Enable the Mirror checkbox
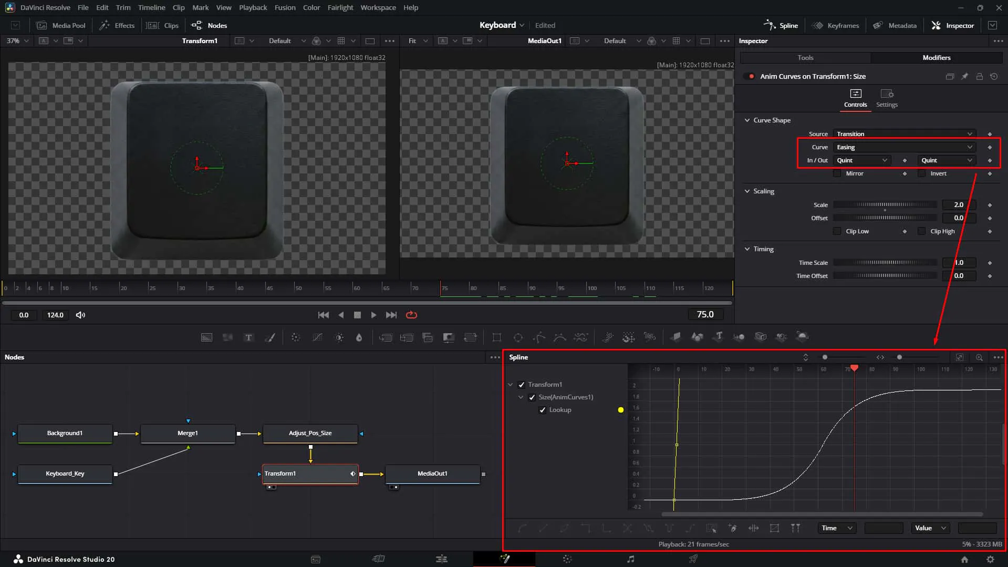 (837, 173)
